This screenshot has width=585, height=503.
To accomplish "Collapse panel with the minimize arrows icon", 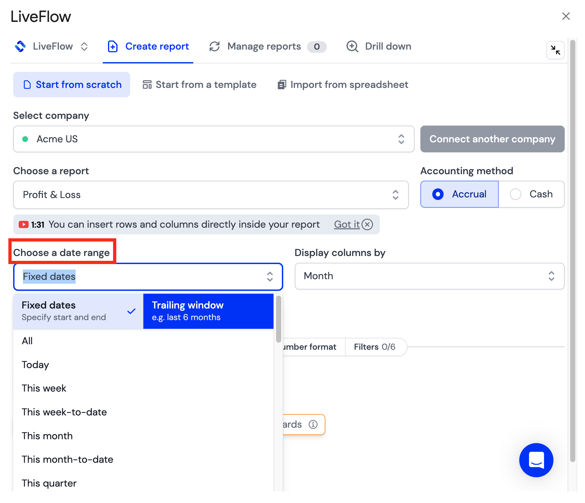I will coord(555,50).
